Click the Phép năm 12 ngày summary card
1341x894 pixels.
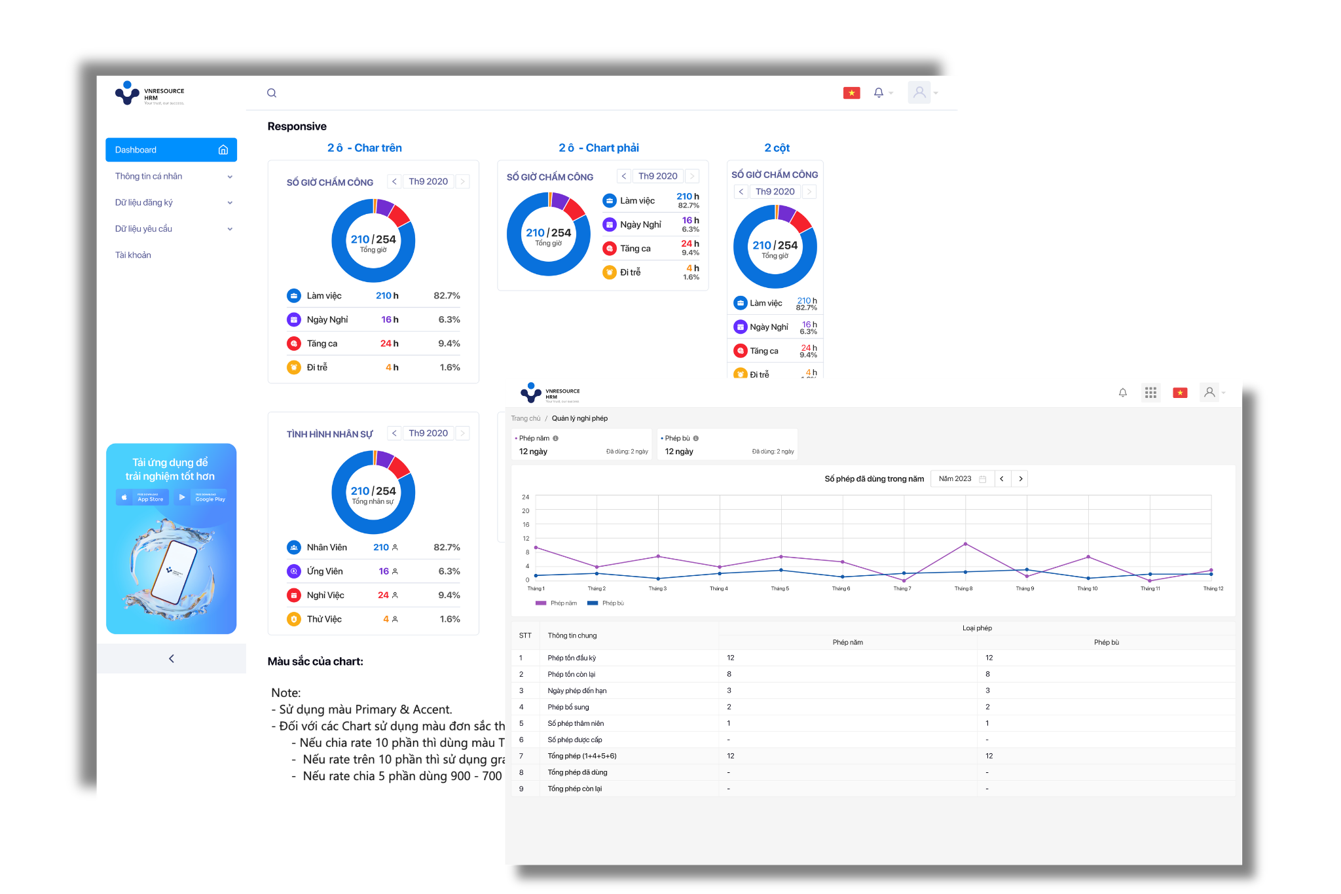582,444
